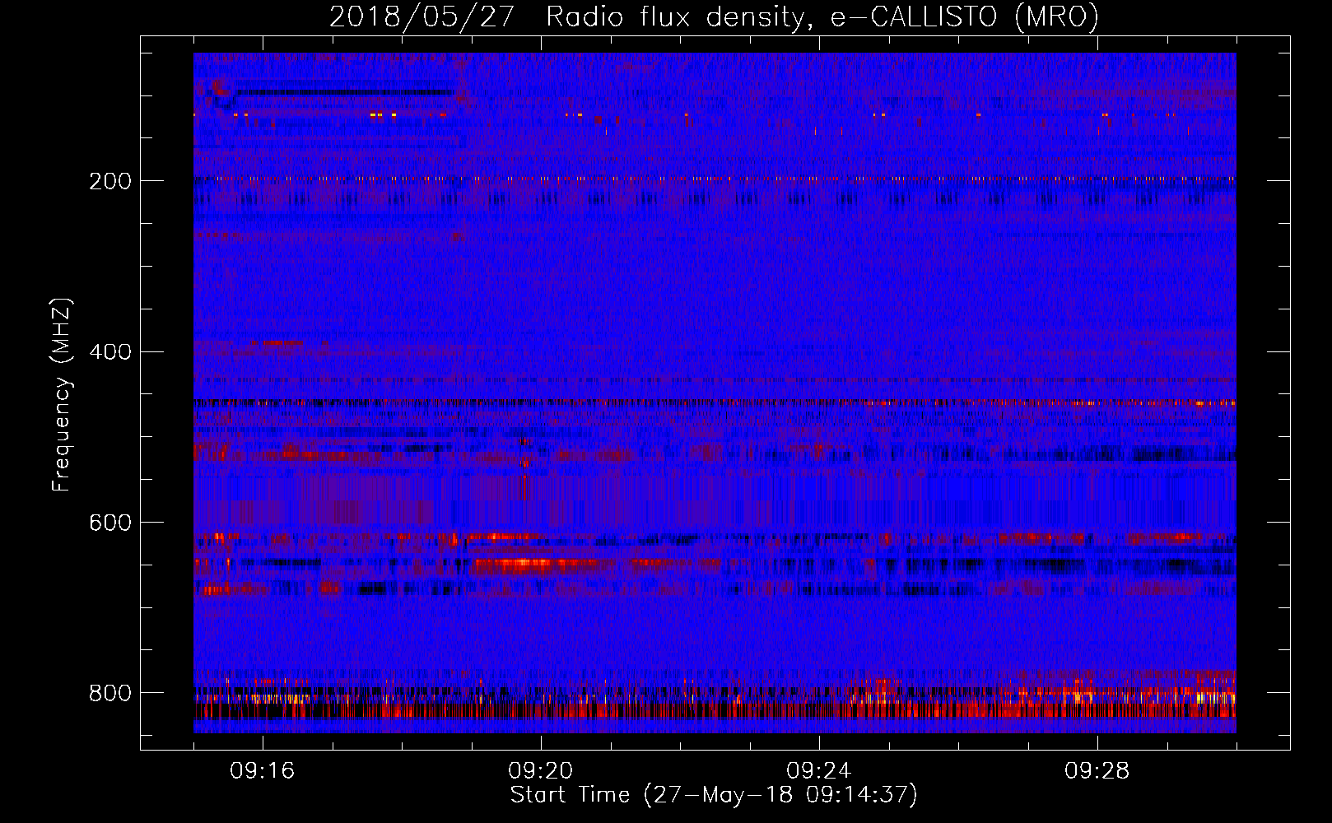
Task: Click the Frequency (MHZ) axis label
Action: click(x=62, y=394)
